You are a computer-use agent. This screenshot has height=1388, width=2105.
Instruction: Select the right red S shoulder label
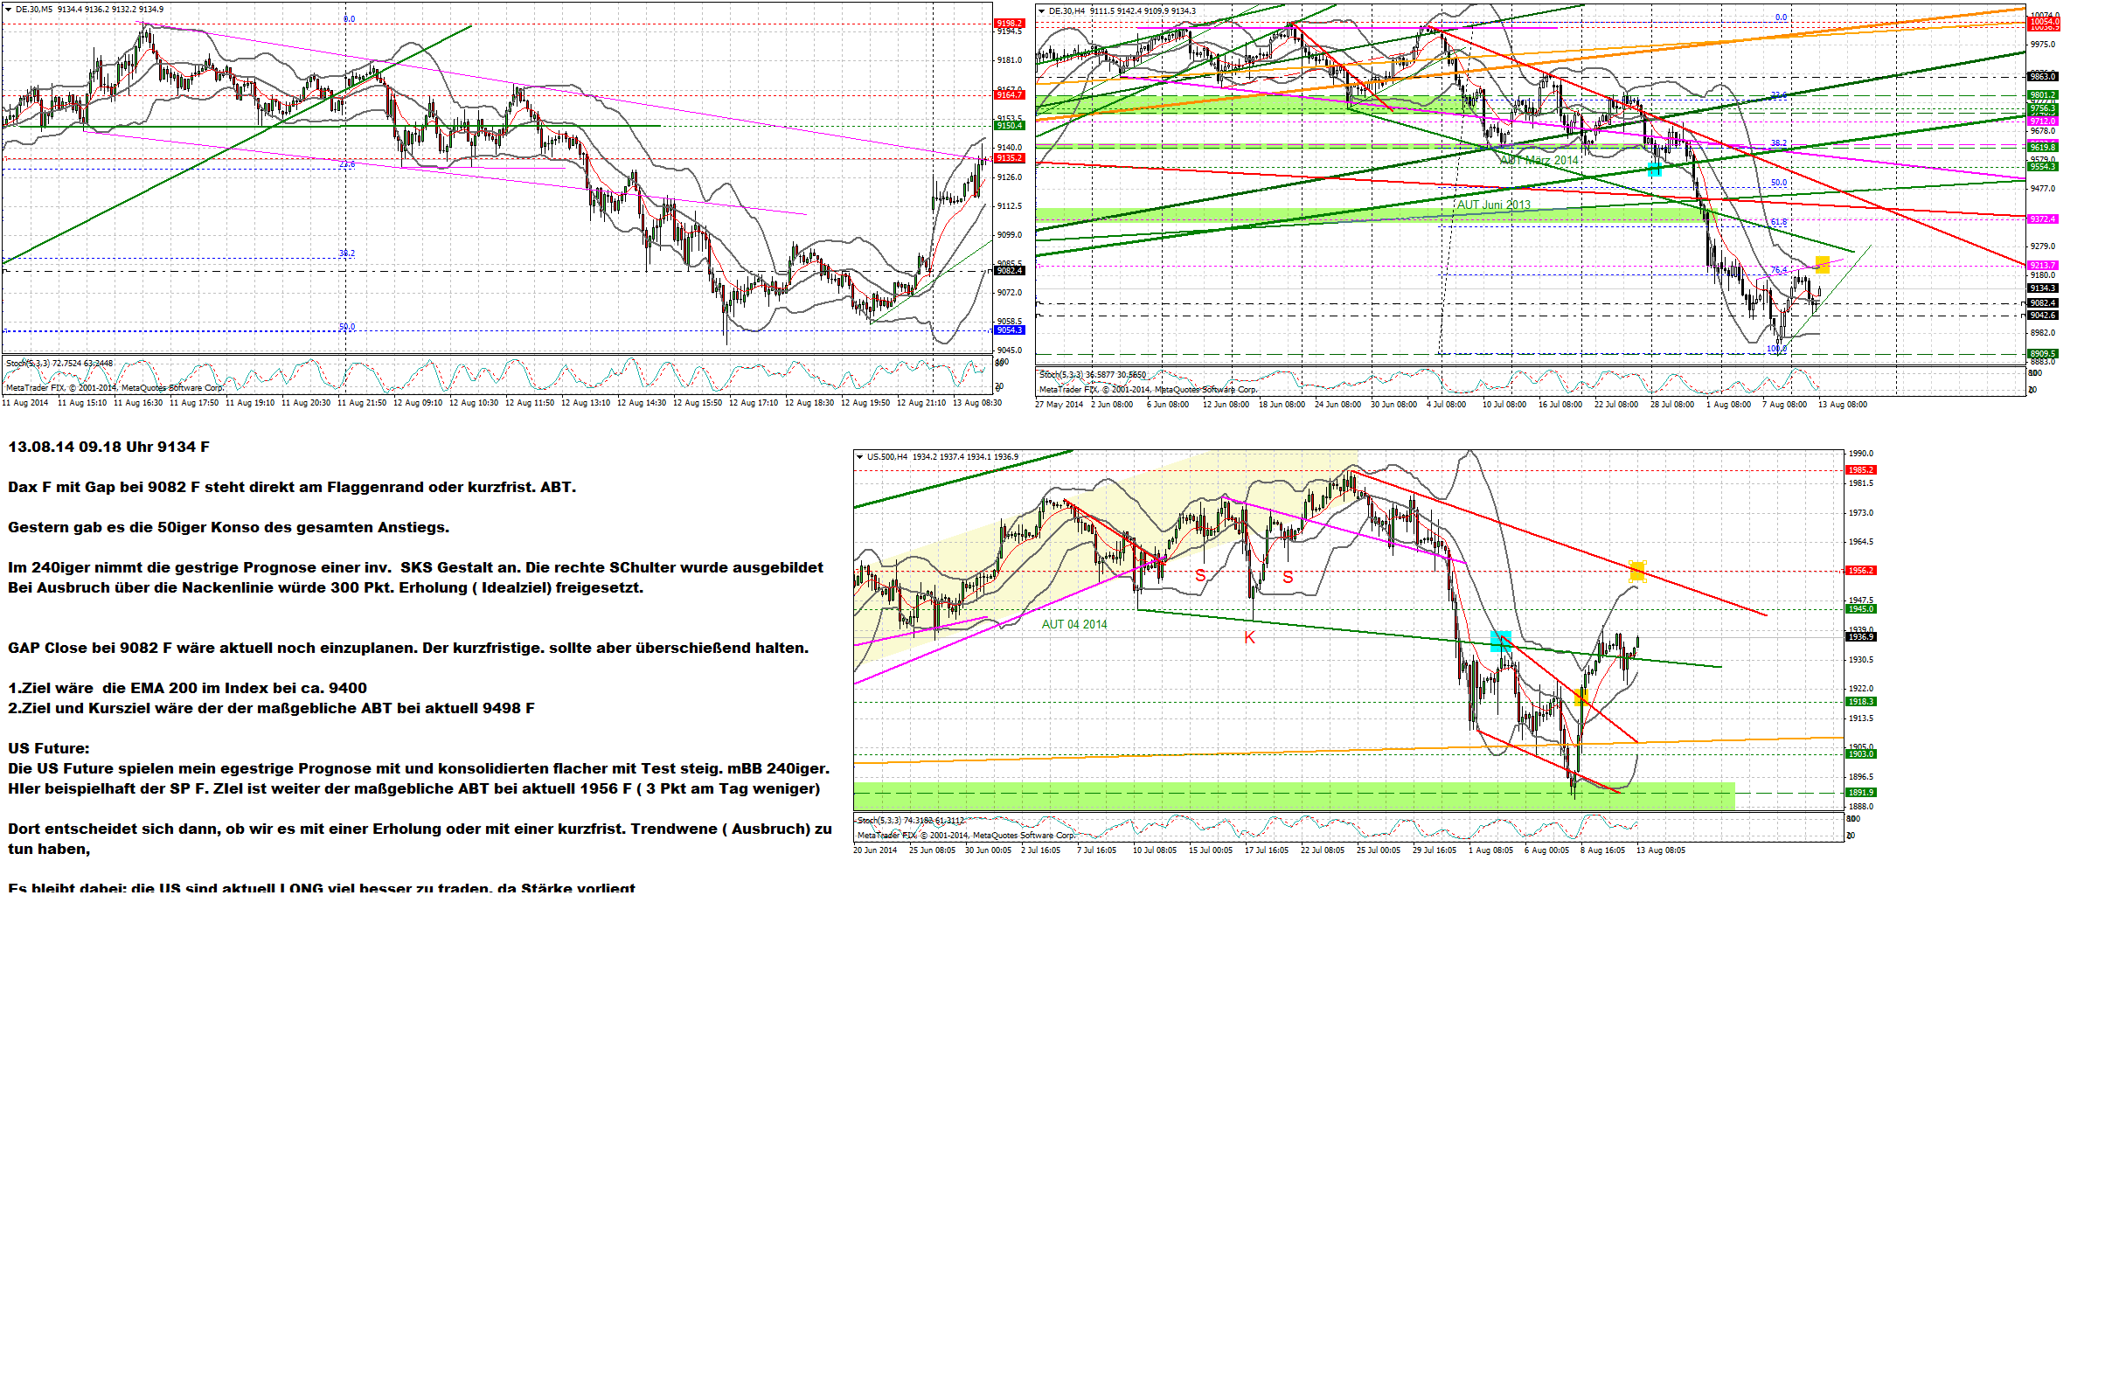click(1287, 577)
